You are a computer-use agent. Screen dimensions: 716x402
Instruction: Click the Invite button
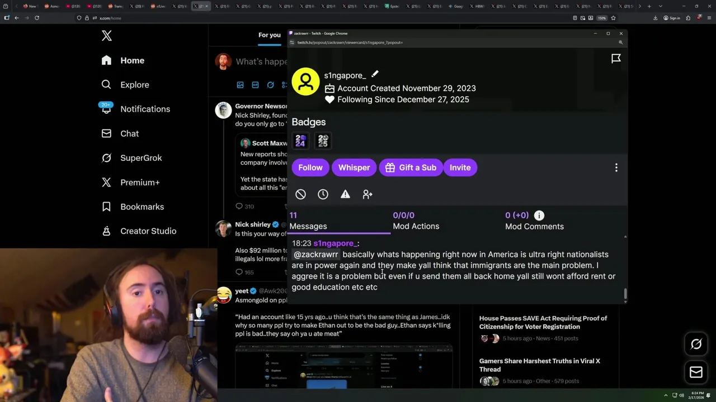tap(460, 167)
